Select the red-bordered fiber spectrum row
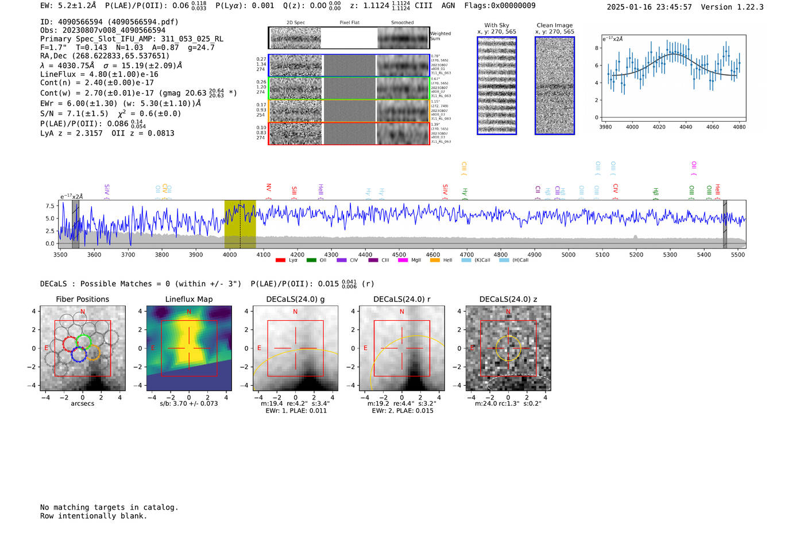The height and width of the screenshot is (547, 804). 349,133
